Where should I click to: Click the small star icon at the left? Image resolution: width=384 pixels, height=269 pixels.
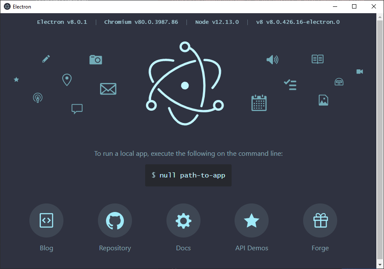(17, 79)
